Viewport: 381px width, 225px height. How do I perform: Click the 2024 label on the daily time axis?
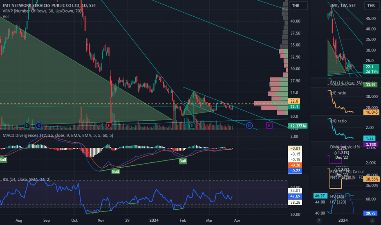pos(154,220)
